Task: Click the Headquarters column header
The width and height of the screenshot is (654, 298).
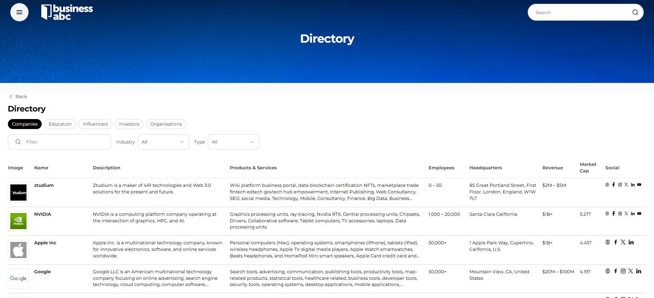Action: click(485, 168)
